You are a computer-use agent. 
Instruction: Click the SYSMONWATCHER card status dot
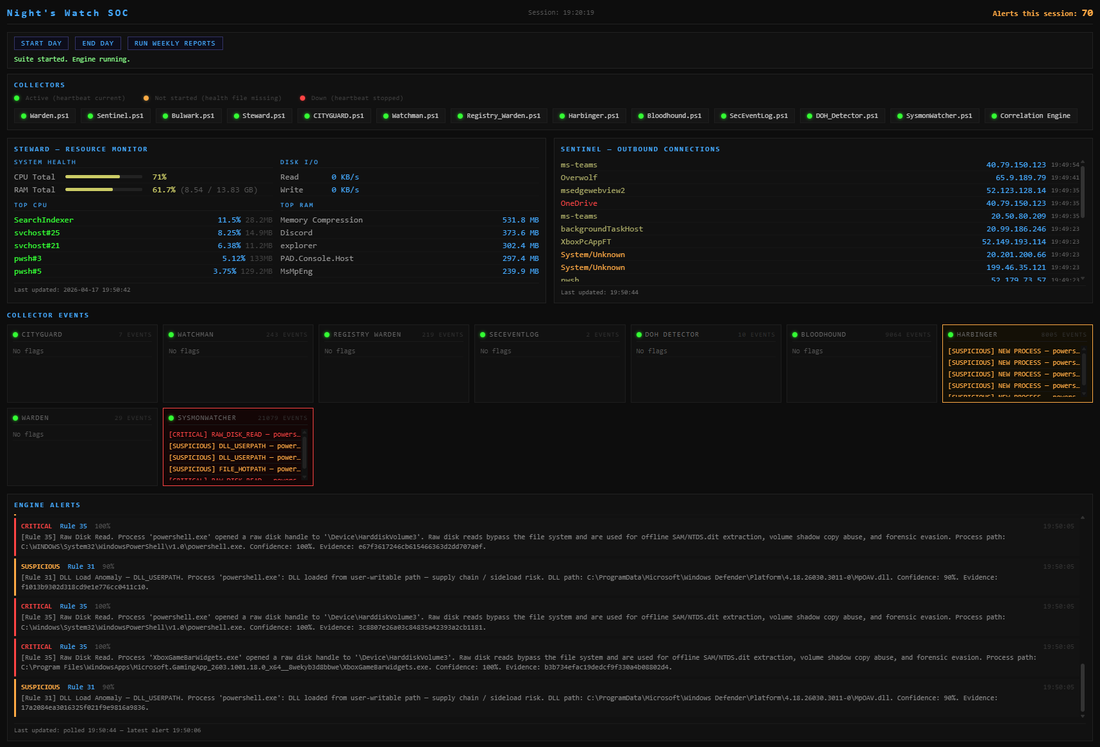[x=171, y=418]
